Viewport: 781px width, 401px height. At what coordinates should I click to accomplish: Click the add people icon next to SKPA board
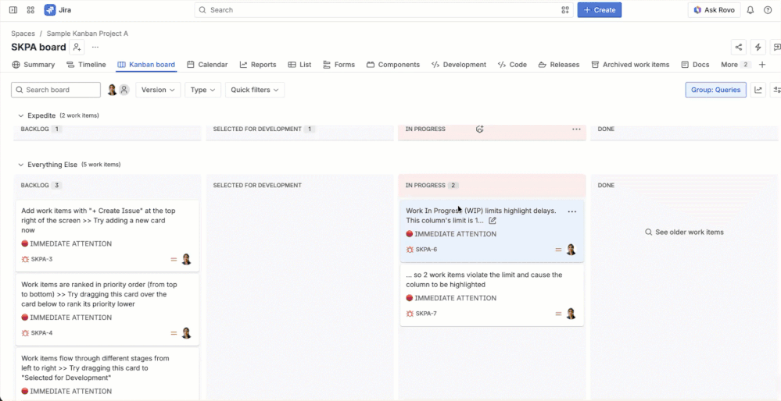click(77, 48)
